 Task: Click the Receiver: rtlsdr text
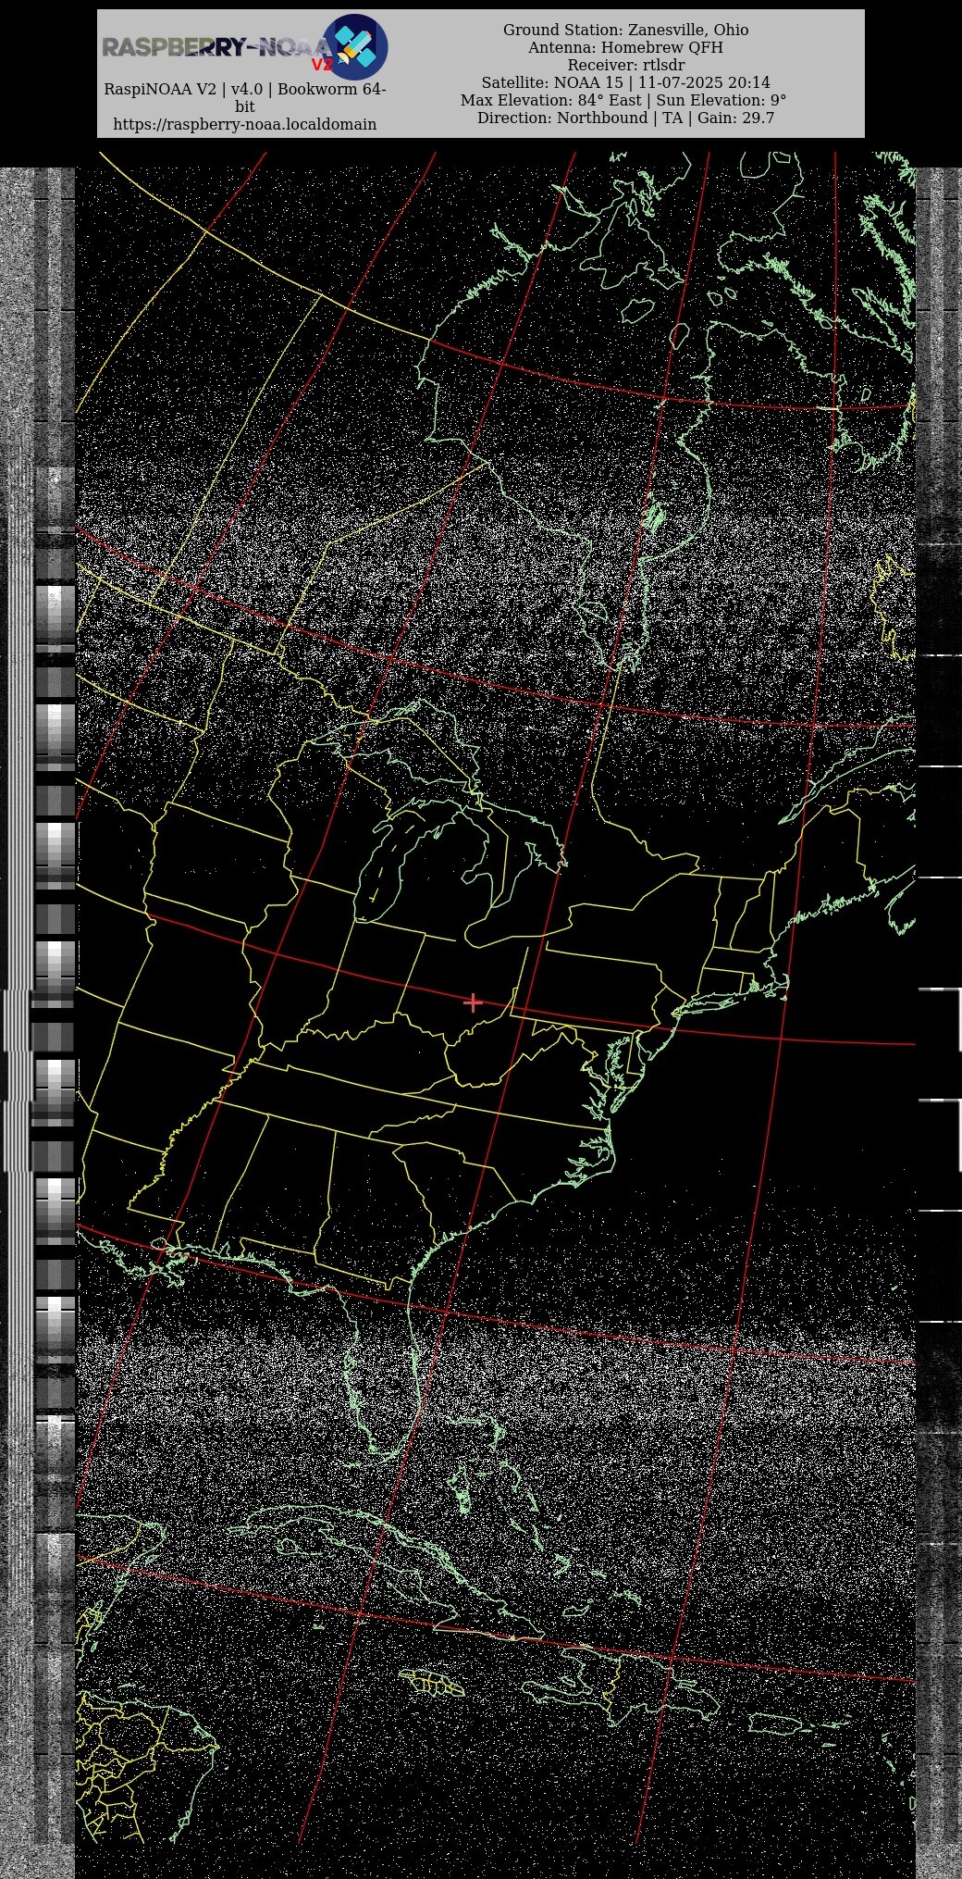click(x=625, y=65)
